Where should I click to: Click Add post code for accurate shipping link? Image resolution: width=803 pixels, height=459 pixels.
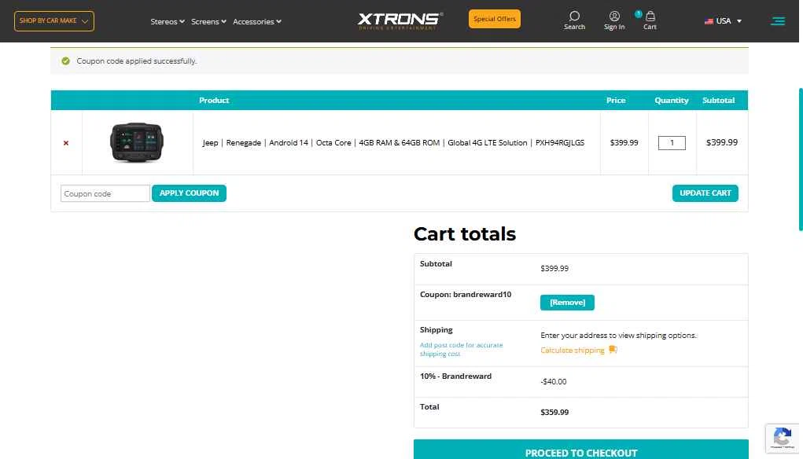462,350
